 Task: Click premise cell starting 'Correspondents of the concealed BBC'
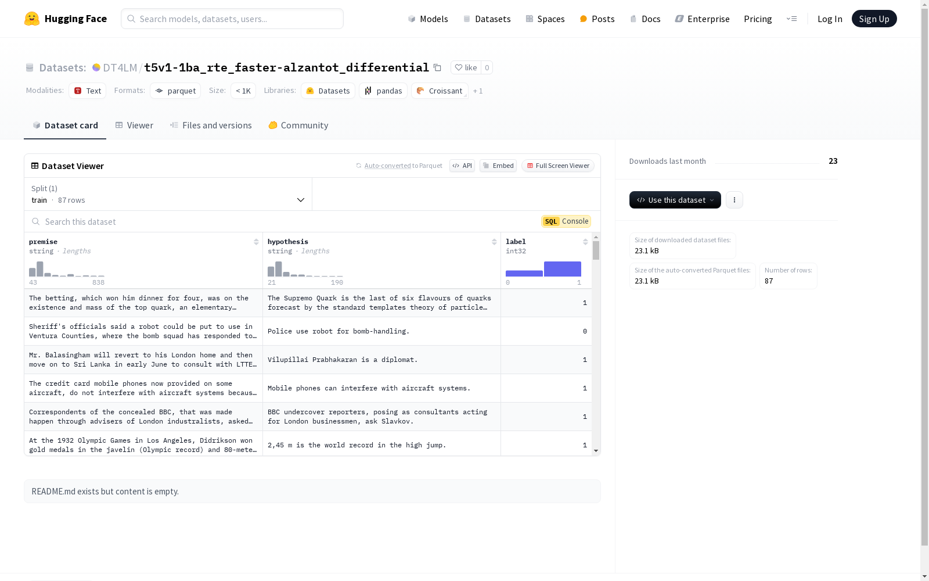point(143,417)
